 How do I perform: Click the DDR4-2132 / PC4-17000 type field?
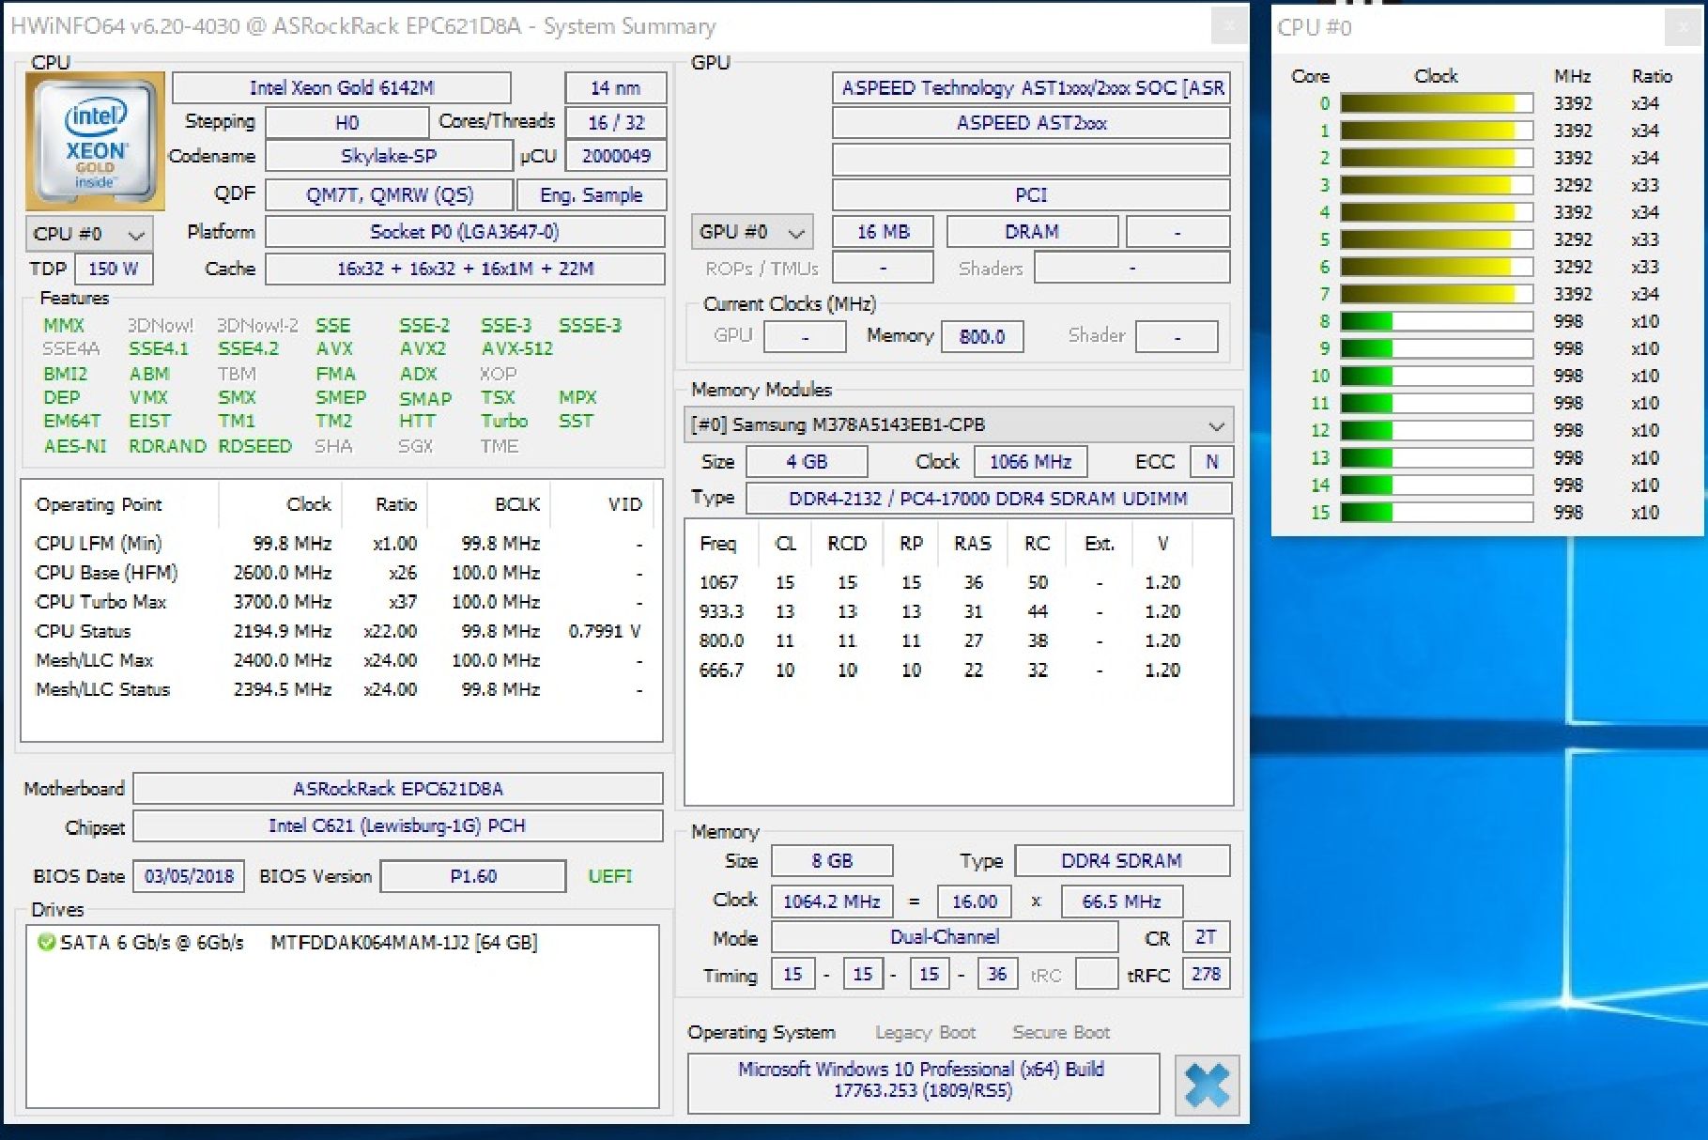click(x=989, y=498)
